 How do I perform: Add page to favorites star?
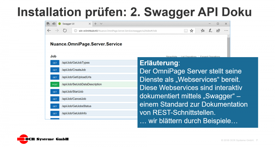point(191,31)
